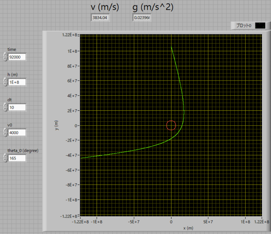The width and height of the screenshot is (271, 234).
Task: Focus the dt value field
Action: pos(17,108)
